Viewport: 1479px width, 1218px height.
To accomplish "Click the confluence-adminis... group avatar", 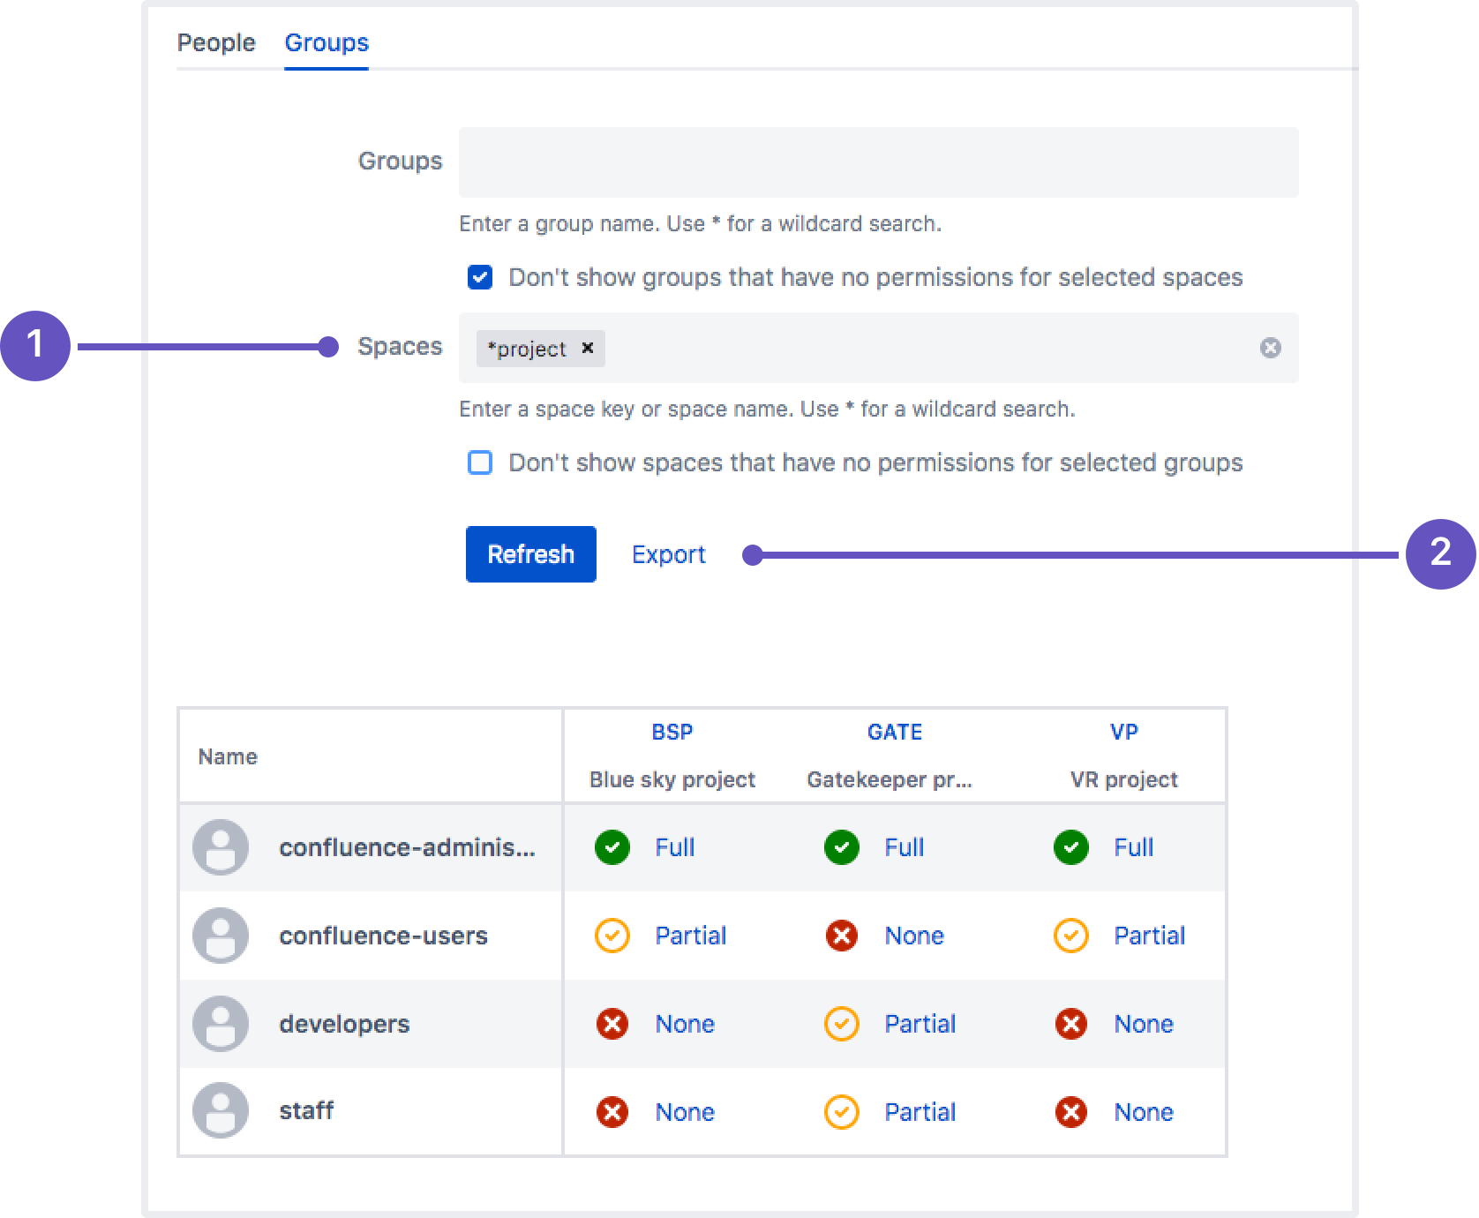I will click(x=221, y=847).
